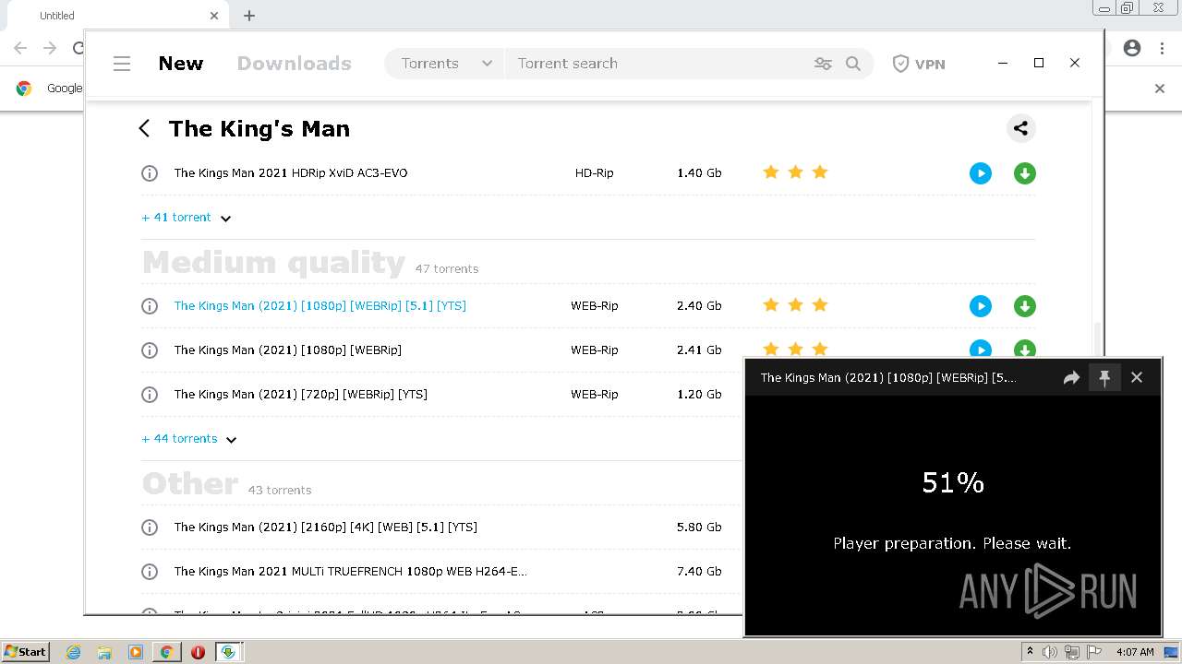Viewport: 1182px width, 664px height.
Task: Select the 2160p 4K WEB YTS torrent title
Action: coord(326,528)
